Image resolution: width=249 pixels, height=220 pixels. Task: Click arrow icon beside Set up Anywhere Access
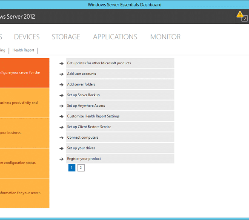click(x=61, y=106)
